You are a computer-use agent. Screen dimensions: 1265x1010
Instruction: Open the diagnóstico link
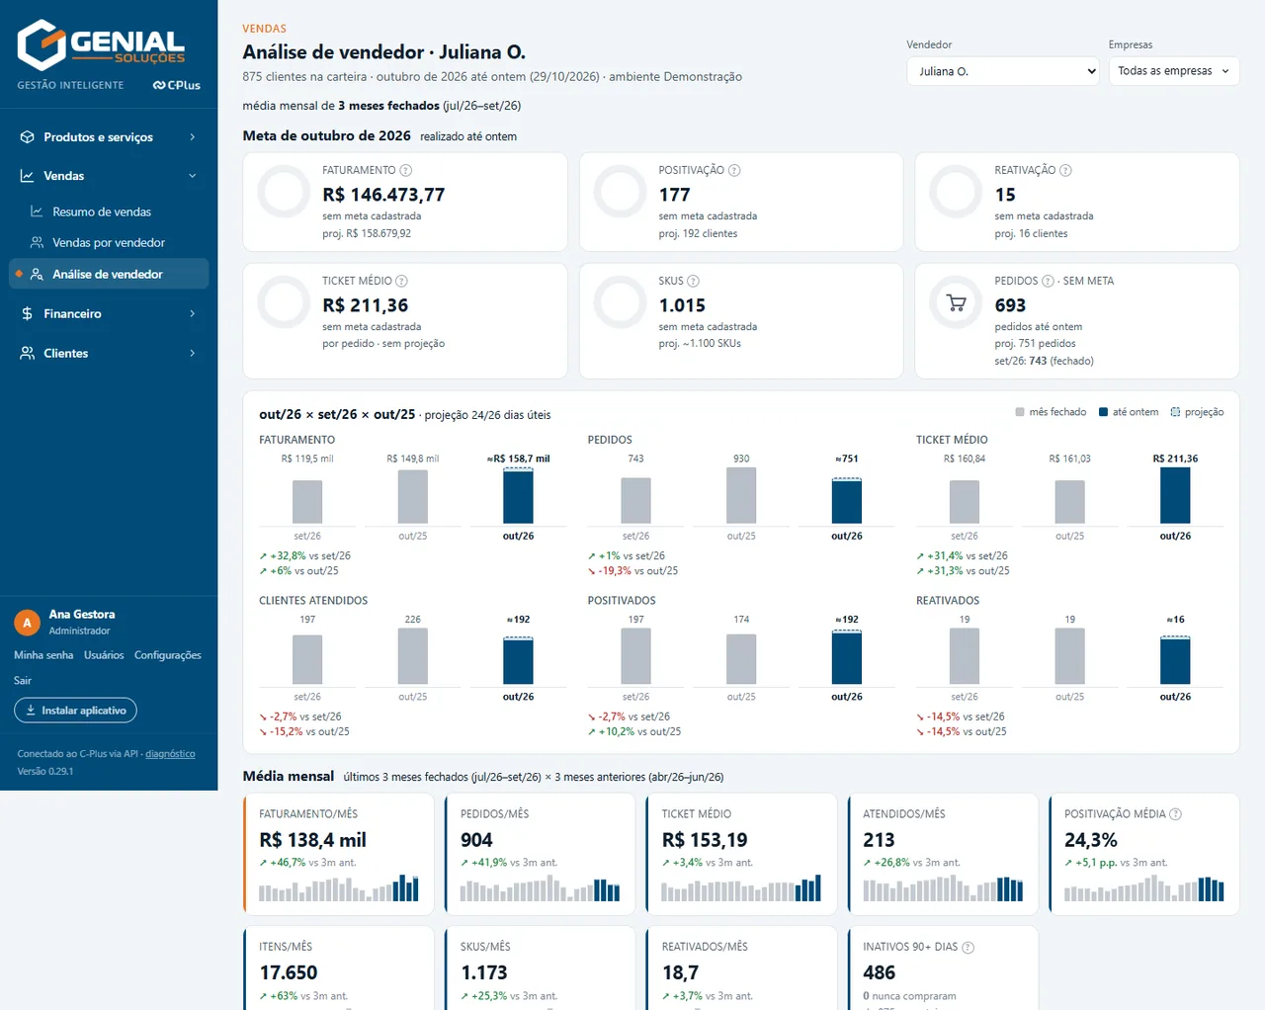tap(170, 754)
